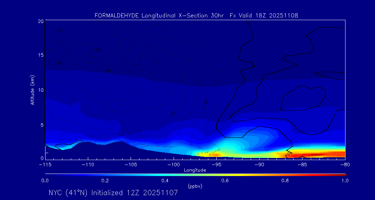Select the longitude tick label -115

pos(45,165)
